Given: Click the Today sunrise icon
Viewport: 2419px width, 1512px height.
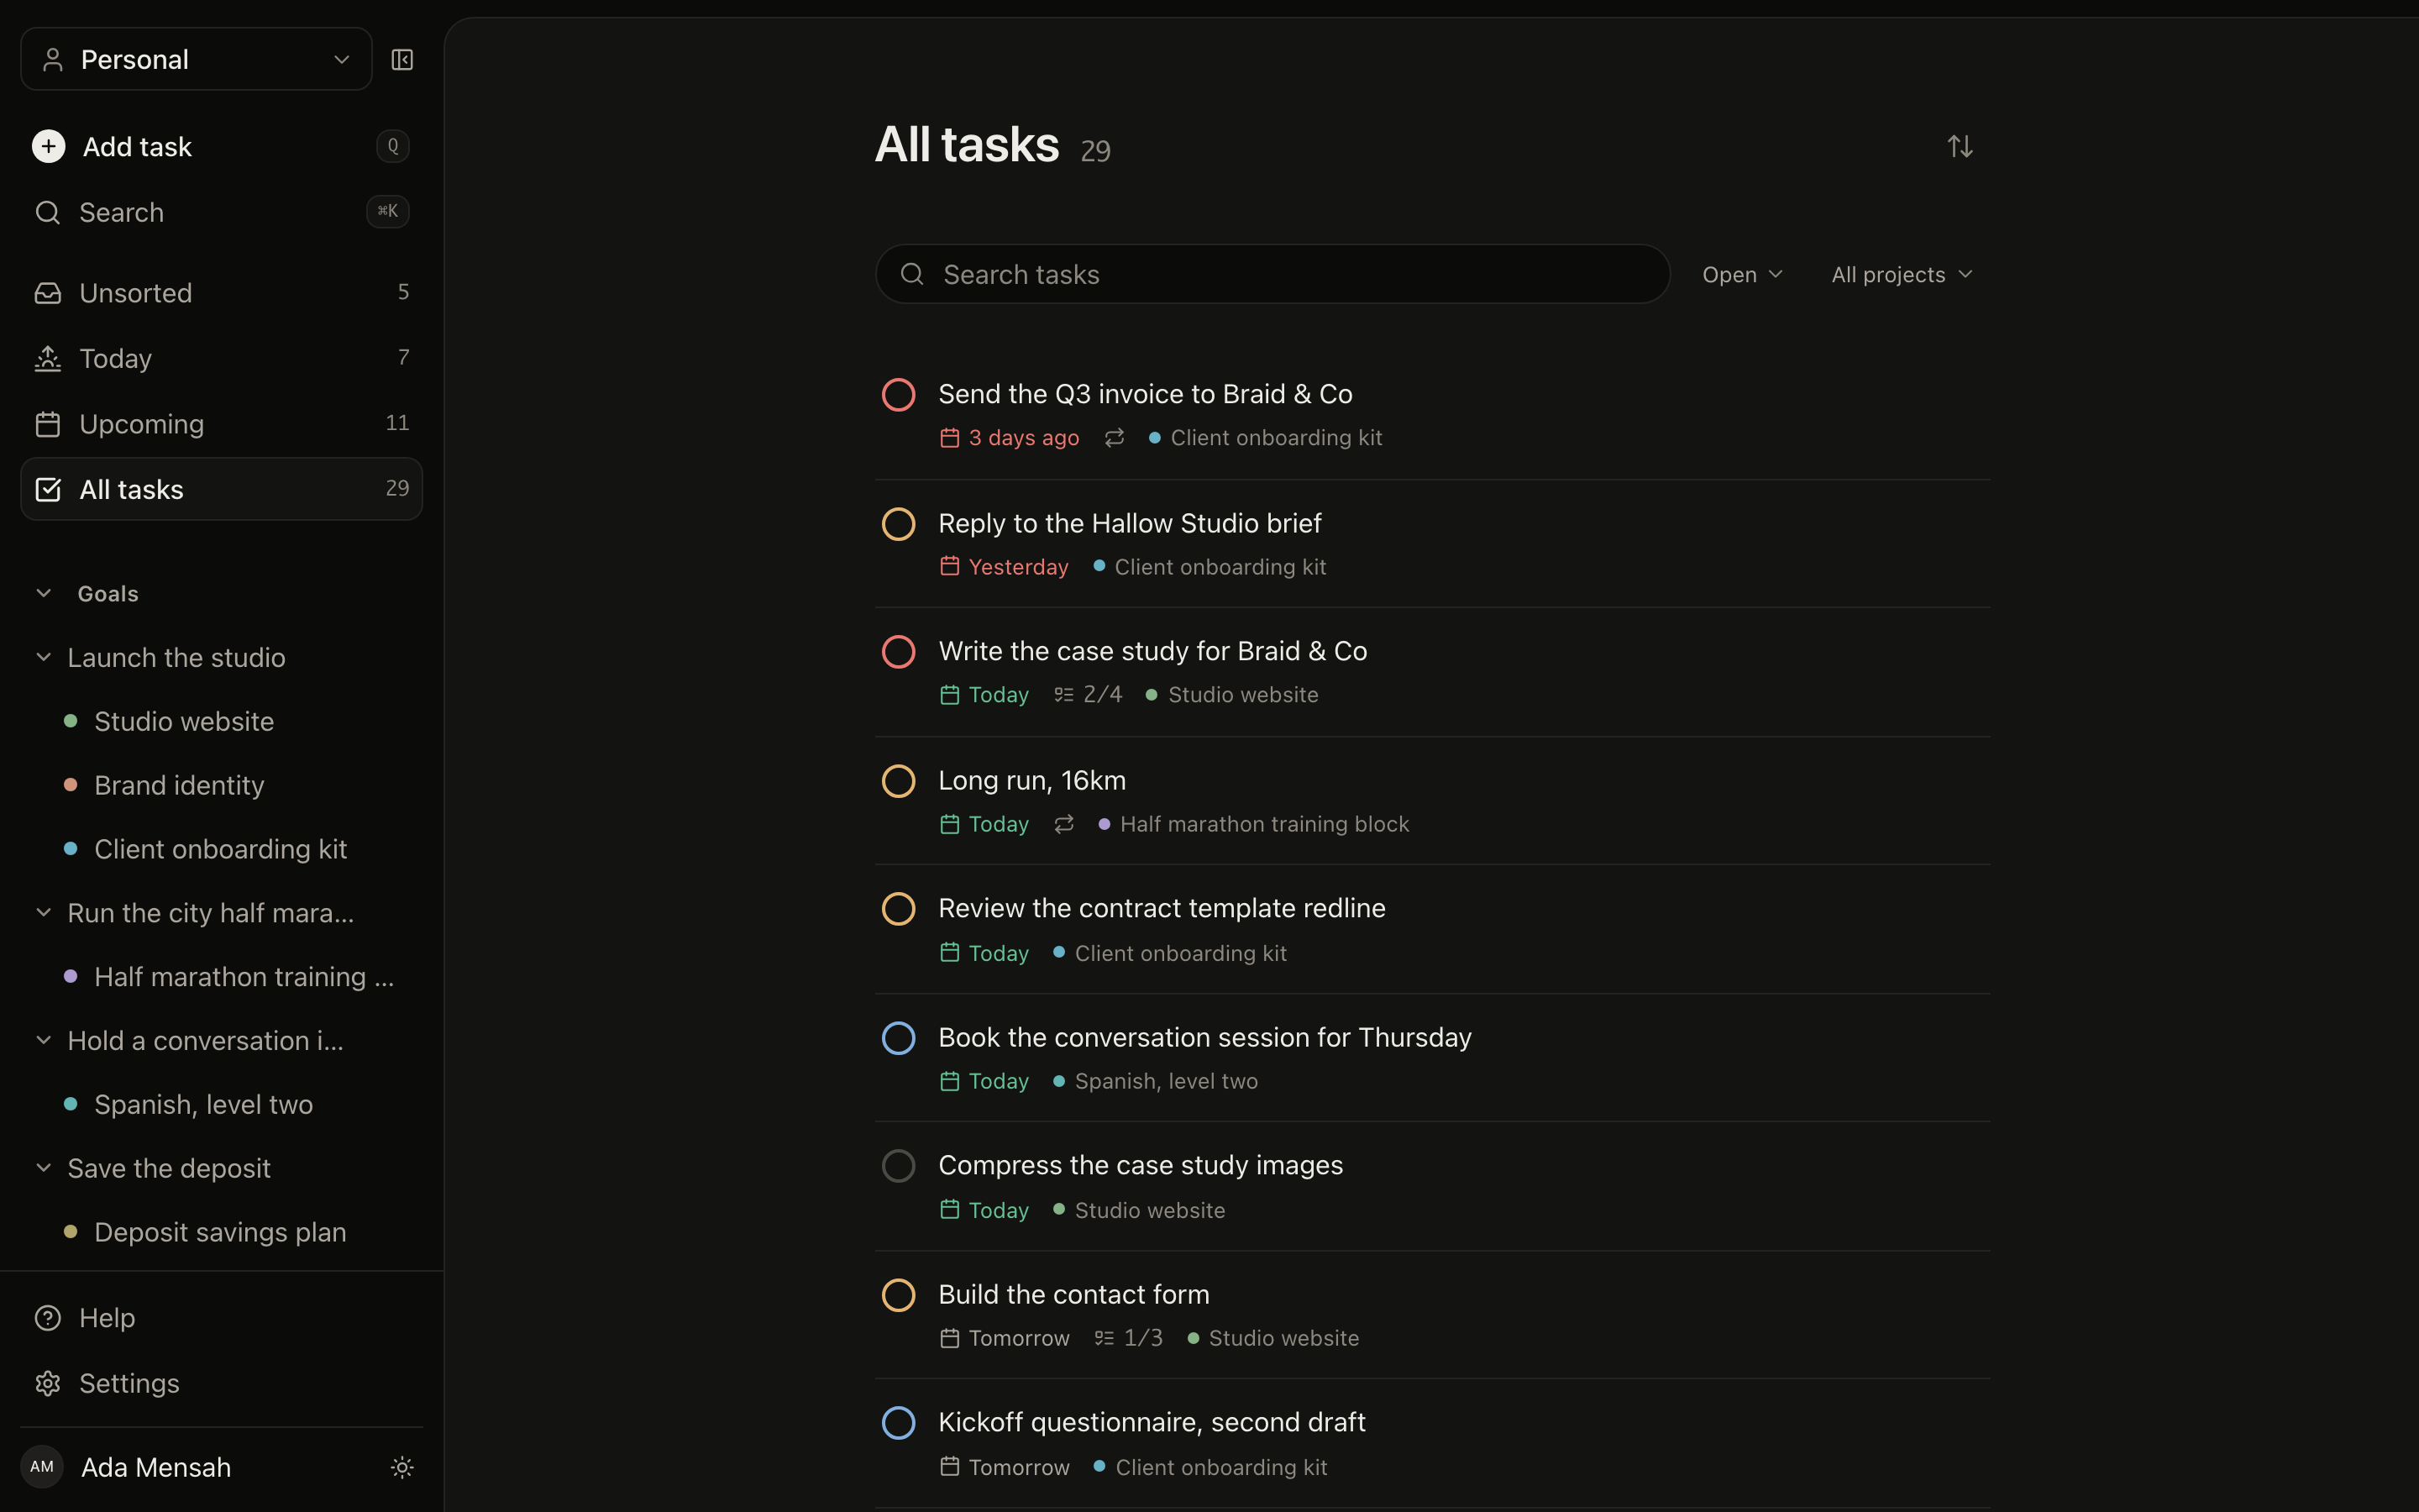Looking at the screenshot, I should coord(48,358).
